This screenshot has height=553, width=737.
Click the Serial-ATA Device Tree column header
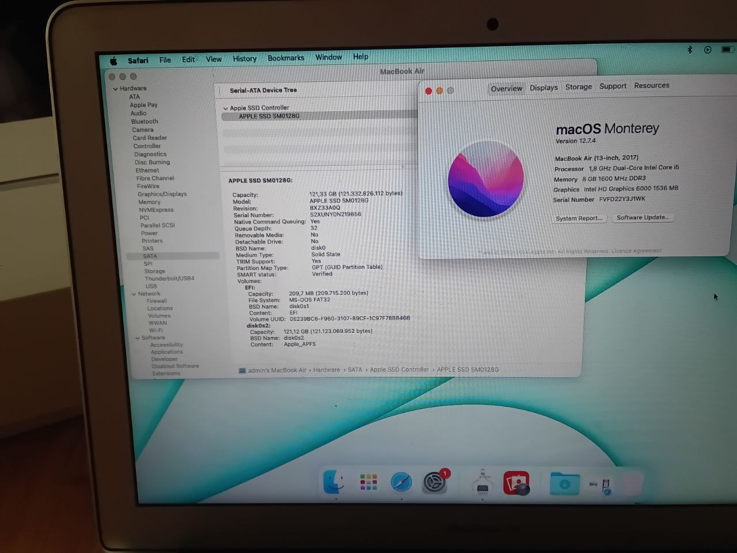coord(263,90)
